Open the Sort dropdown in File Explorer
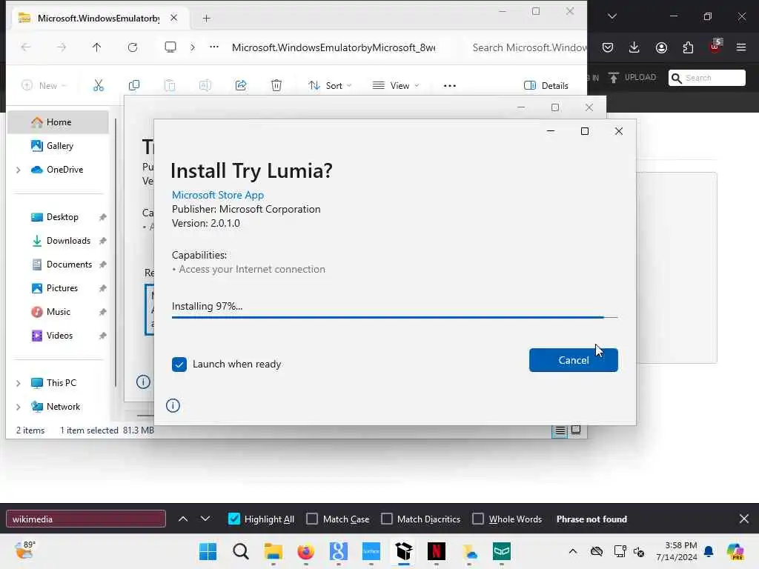The height and width of the screenshot is (569, 759). point(330,86)
